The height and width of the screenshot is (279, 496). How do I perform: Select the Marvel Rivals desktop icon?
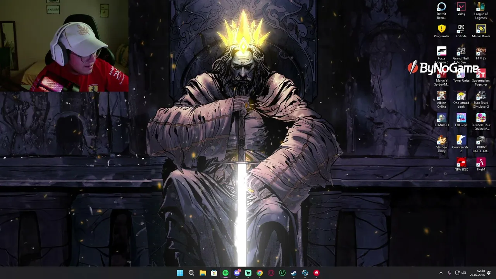[x=481, y=31]
